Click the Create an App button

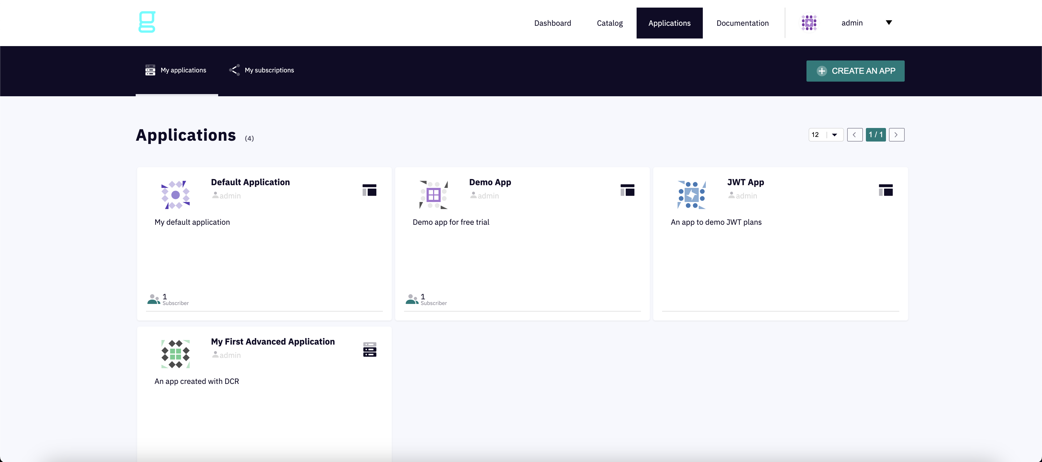pos(855,71)
